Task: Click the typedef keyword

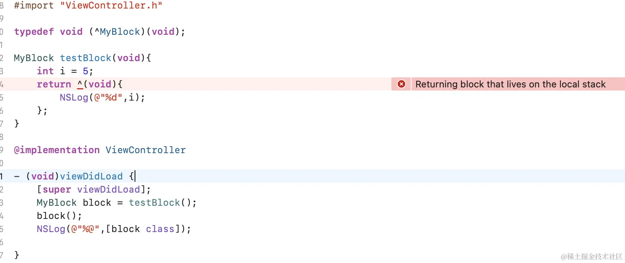Action: coord(34,32)
